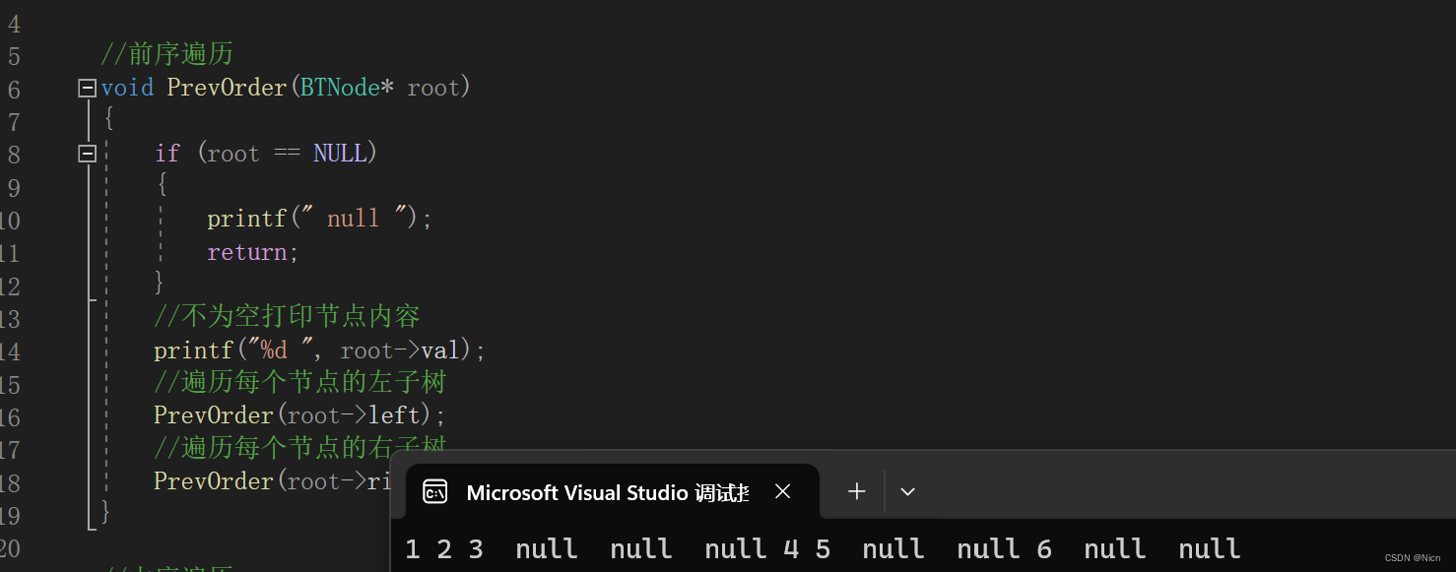Click the 前序遍历 comment on line 5
Image resolution: width=1456 pixels, height=572 pixels.
166,54
